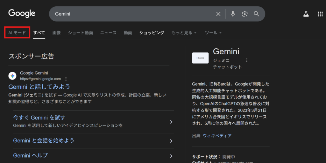Switch to the AI モード tab

tap(17, 33)
